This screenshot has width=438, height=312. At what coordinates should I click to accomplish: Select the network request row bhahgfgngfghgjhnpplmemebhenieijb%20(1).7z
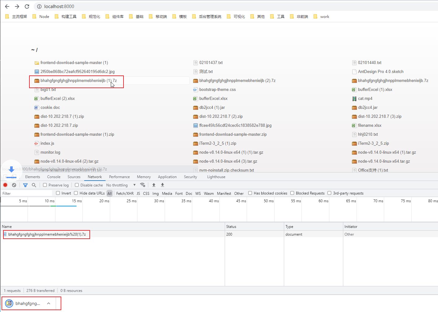coord(219,234)
